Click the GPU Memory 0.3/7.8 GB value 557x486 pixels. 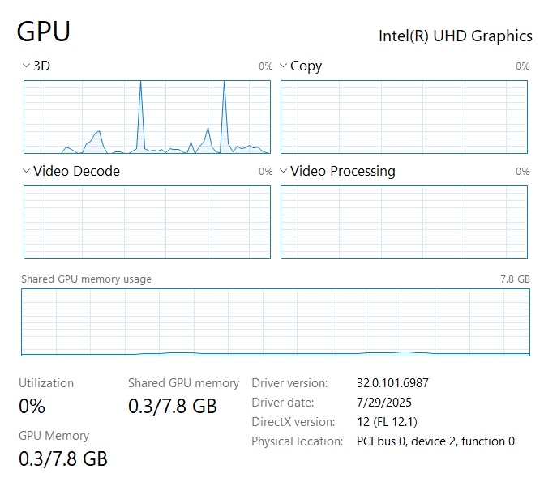click(63, 458)
